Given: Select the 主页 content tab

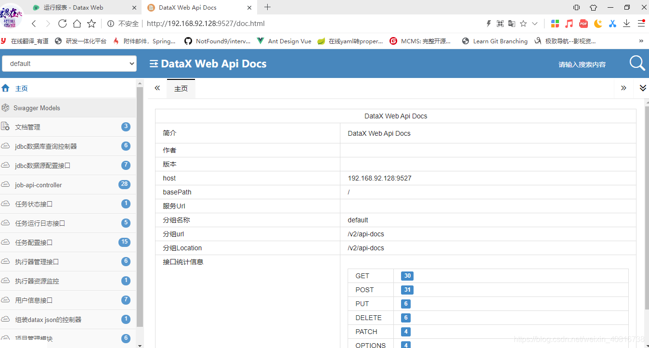Looking at the screenshot, I should point(181,89).
